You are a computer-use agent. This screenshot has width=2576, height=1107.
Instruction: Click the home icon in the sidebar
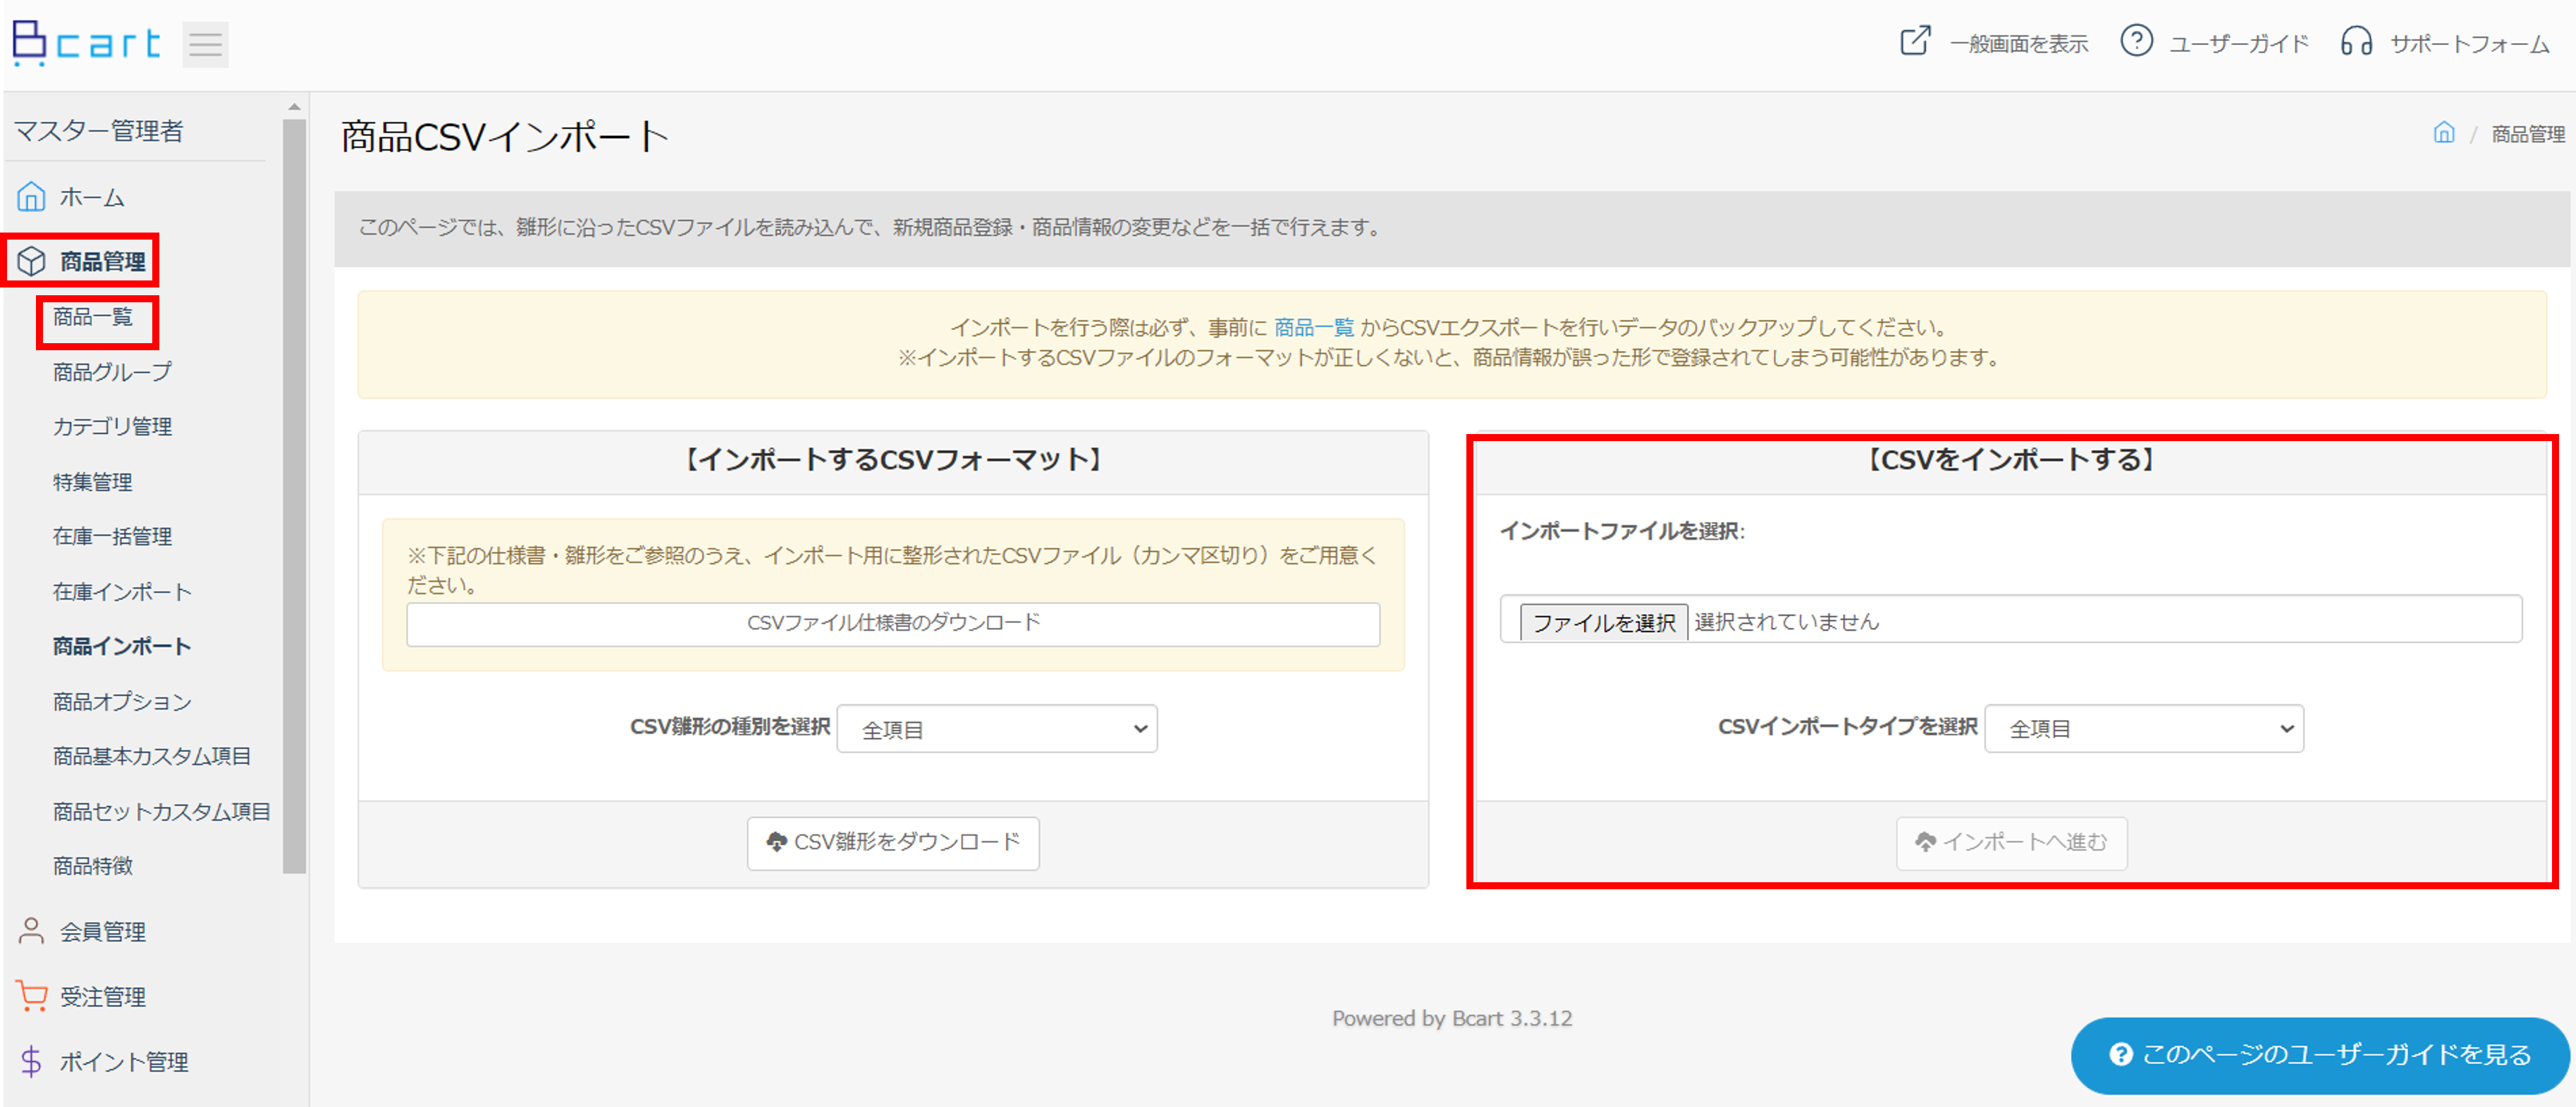(31, 197)
